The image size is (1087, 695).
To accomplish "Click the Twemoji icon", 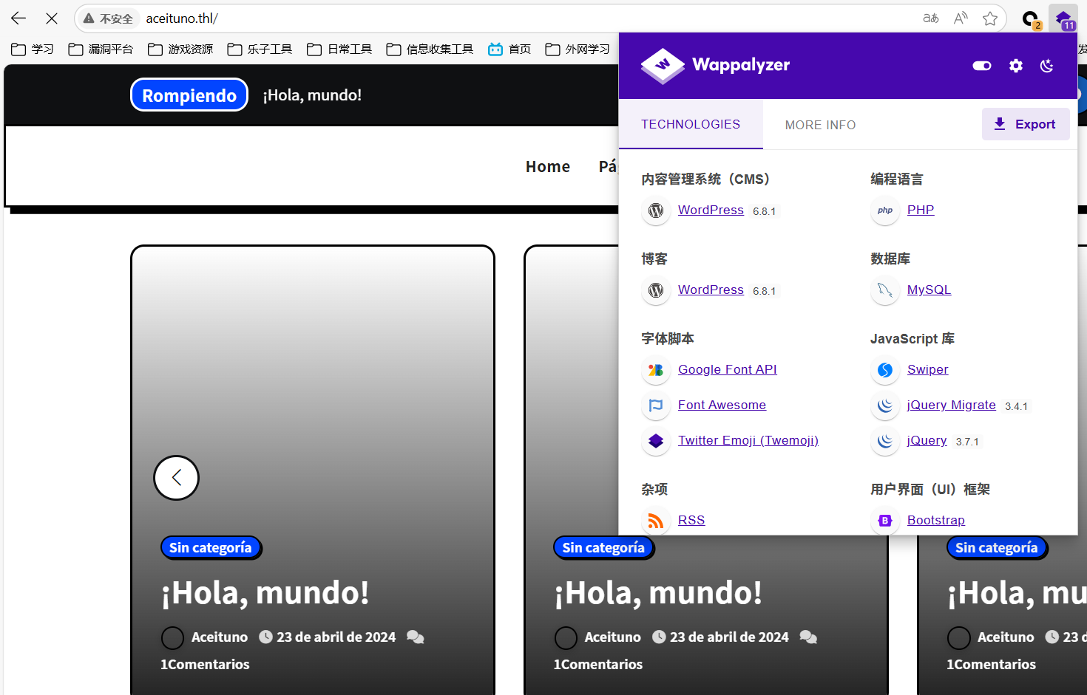I will [x=656, y=441].
